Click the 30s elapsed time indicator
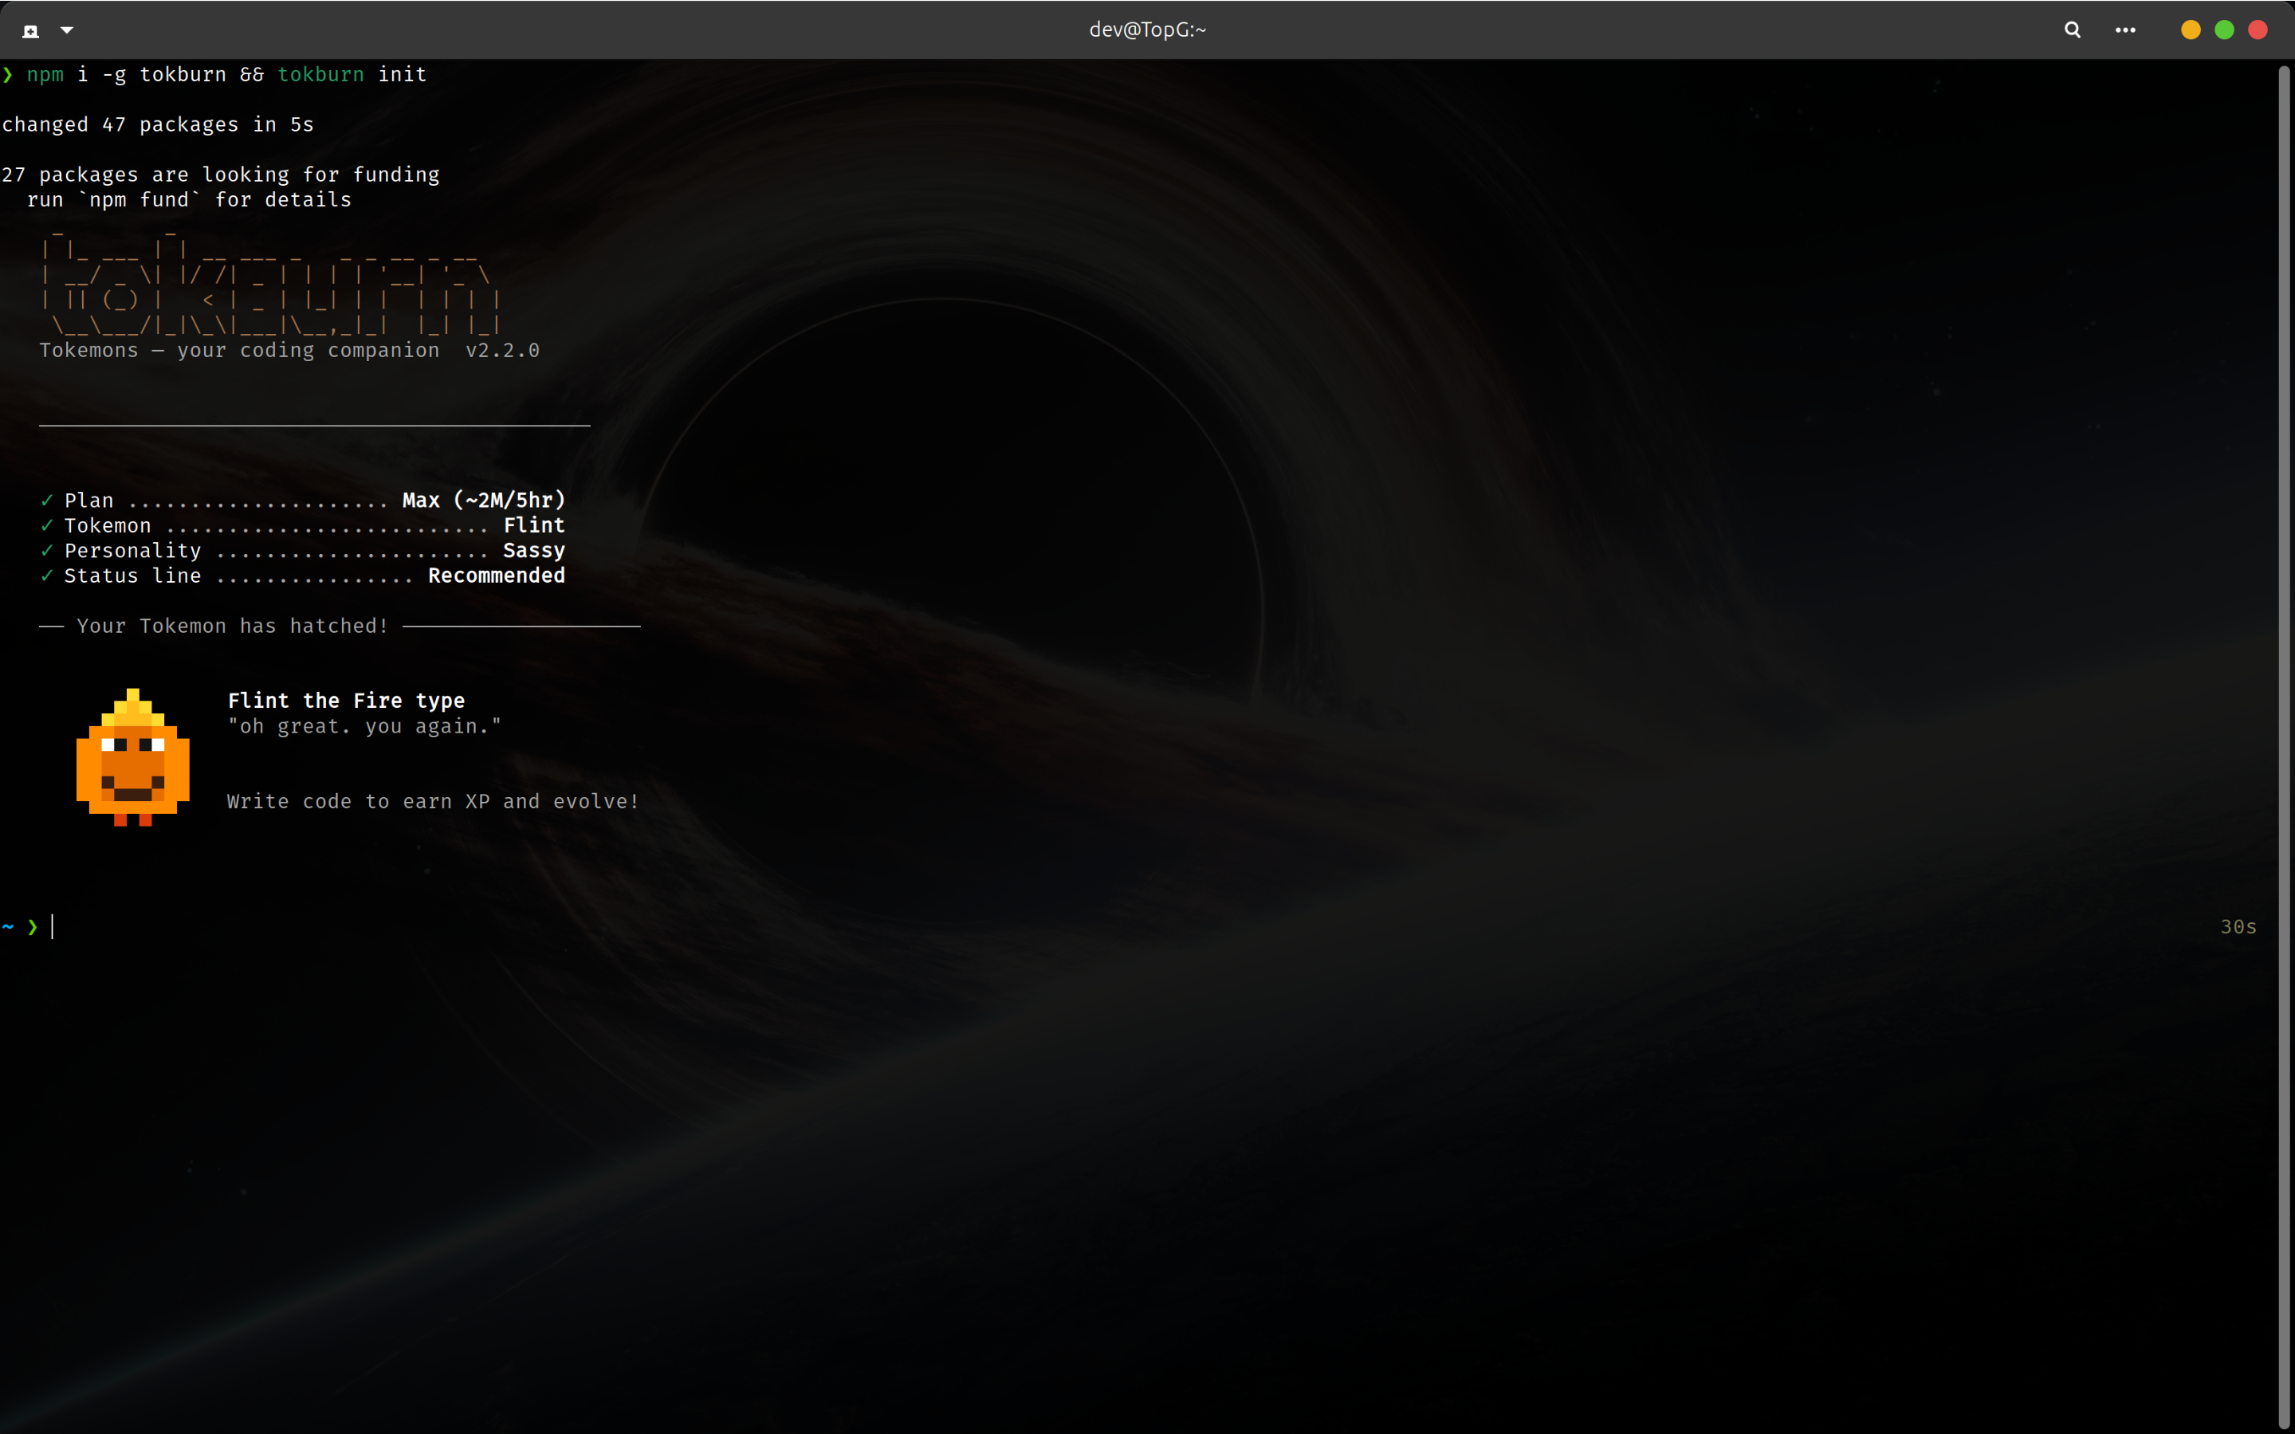Image resolution: width=2295 pixels, height=1434 pixels. (2238, 926)
